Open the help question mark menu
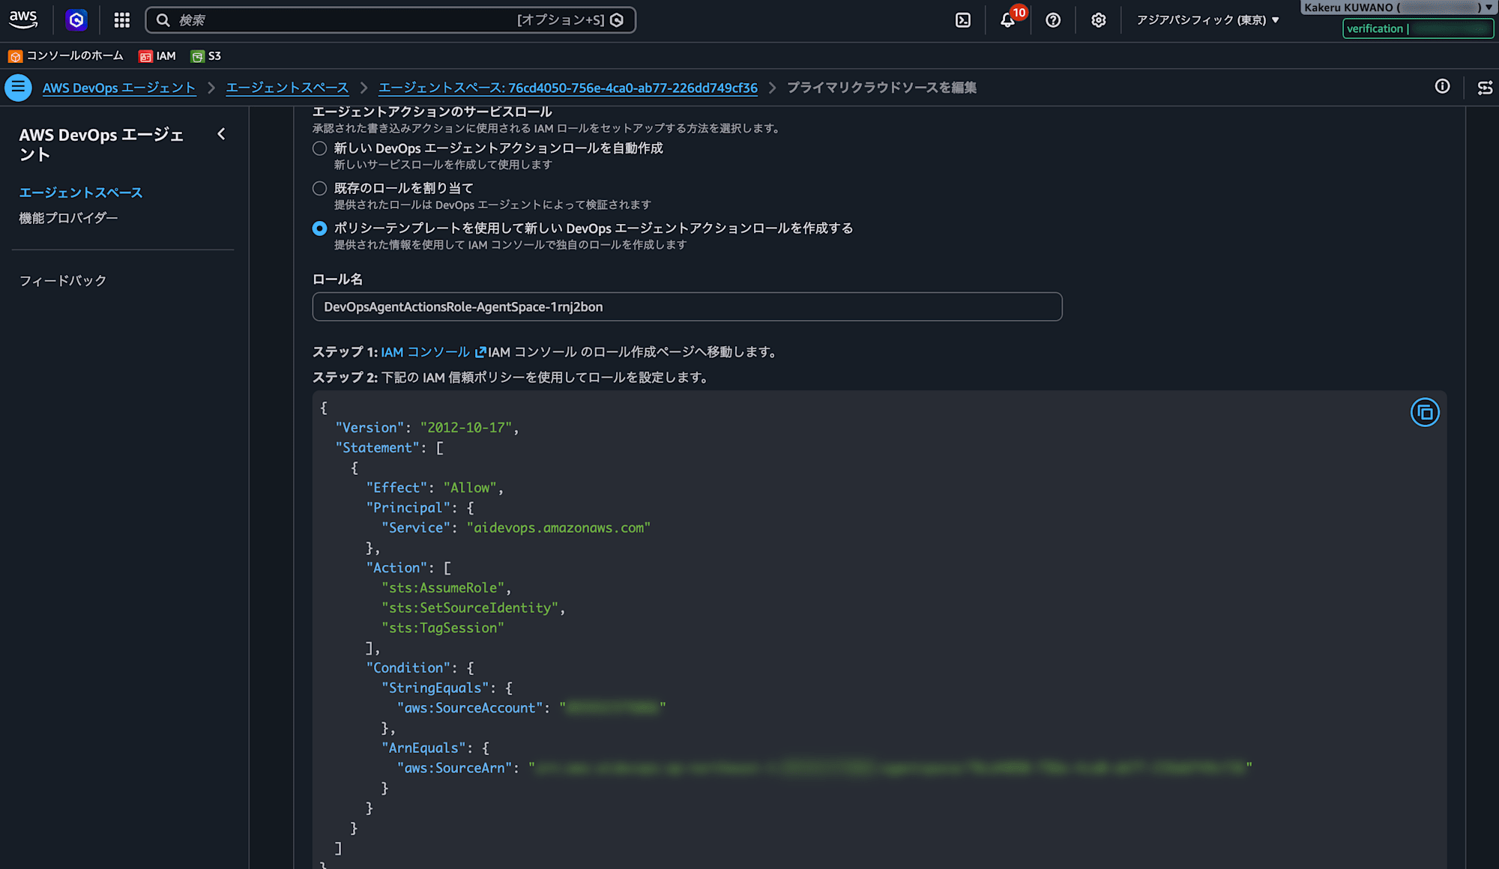Image resolution: width=1499 pixels, height=869 pixels. 1053,20
